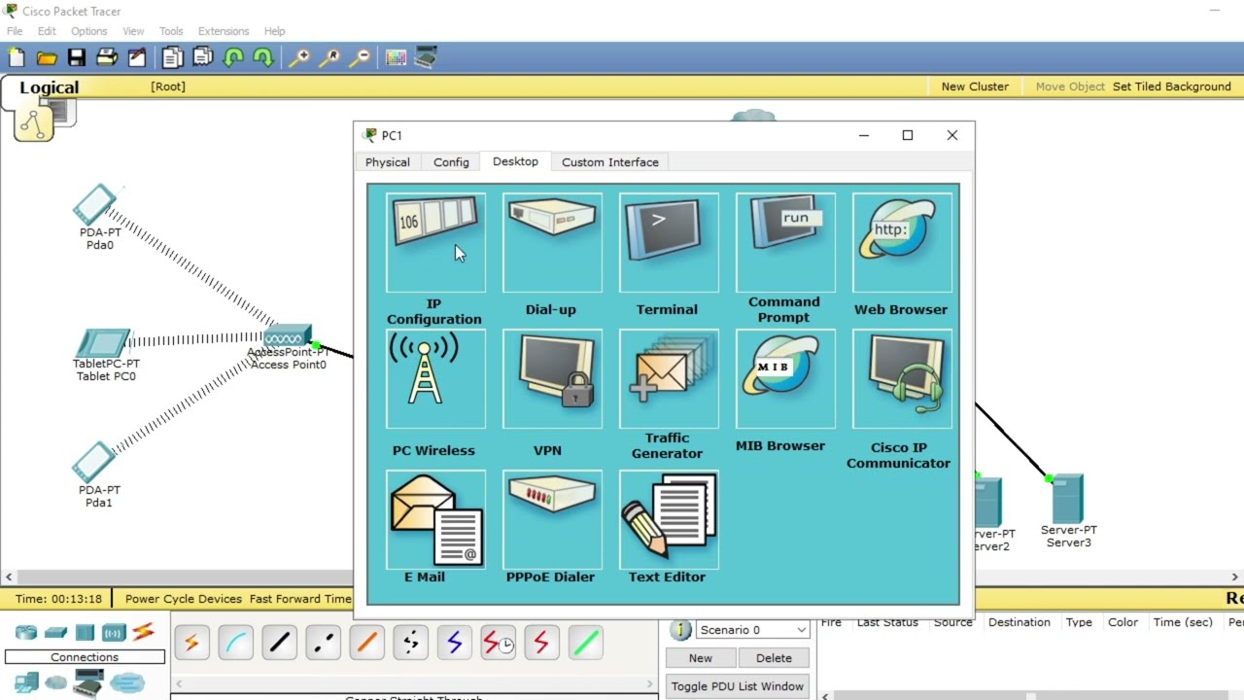Switch to the Custom Interface tab
The image size is (1244, 700).
[610, 162]
